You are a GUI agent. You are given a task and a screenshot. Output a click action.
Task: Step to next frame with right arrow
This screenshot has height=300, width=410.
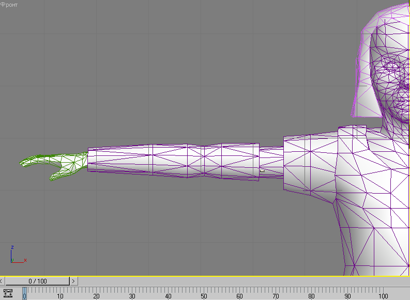pos(73,281)
